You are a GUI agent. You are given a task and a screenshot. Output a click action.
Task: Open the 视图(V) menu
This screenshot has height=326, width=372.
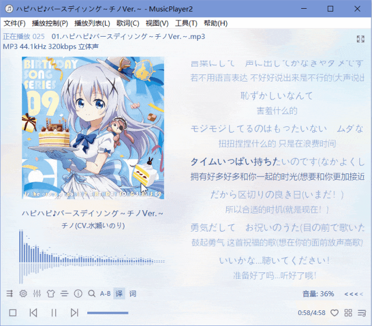(157, 23)
